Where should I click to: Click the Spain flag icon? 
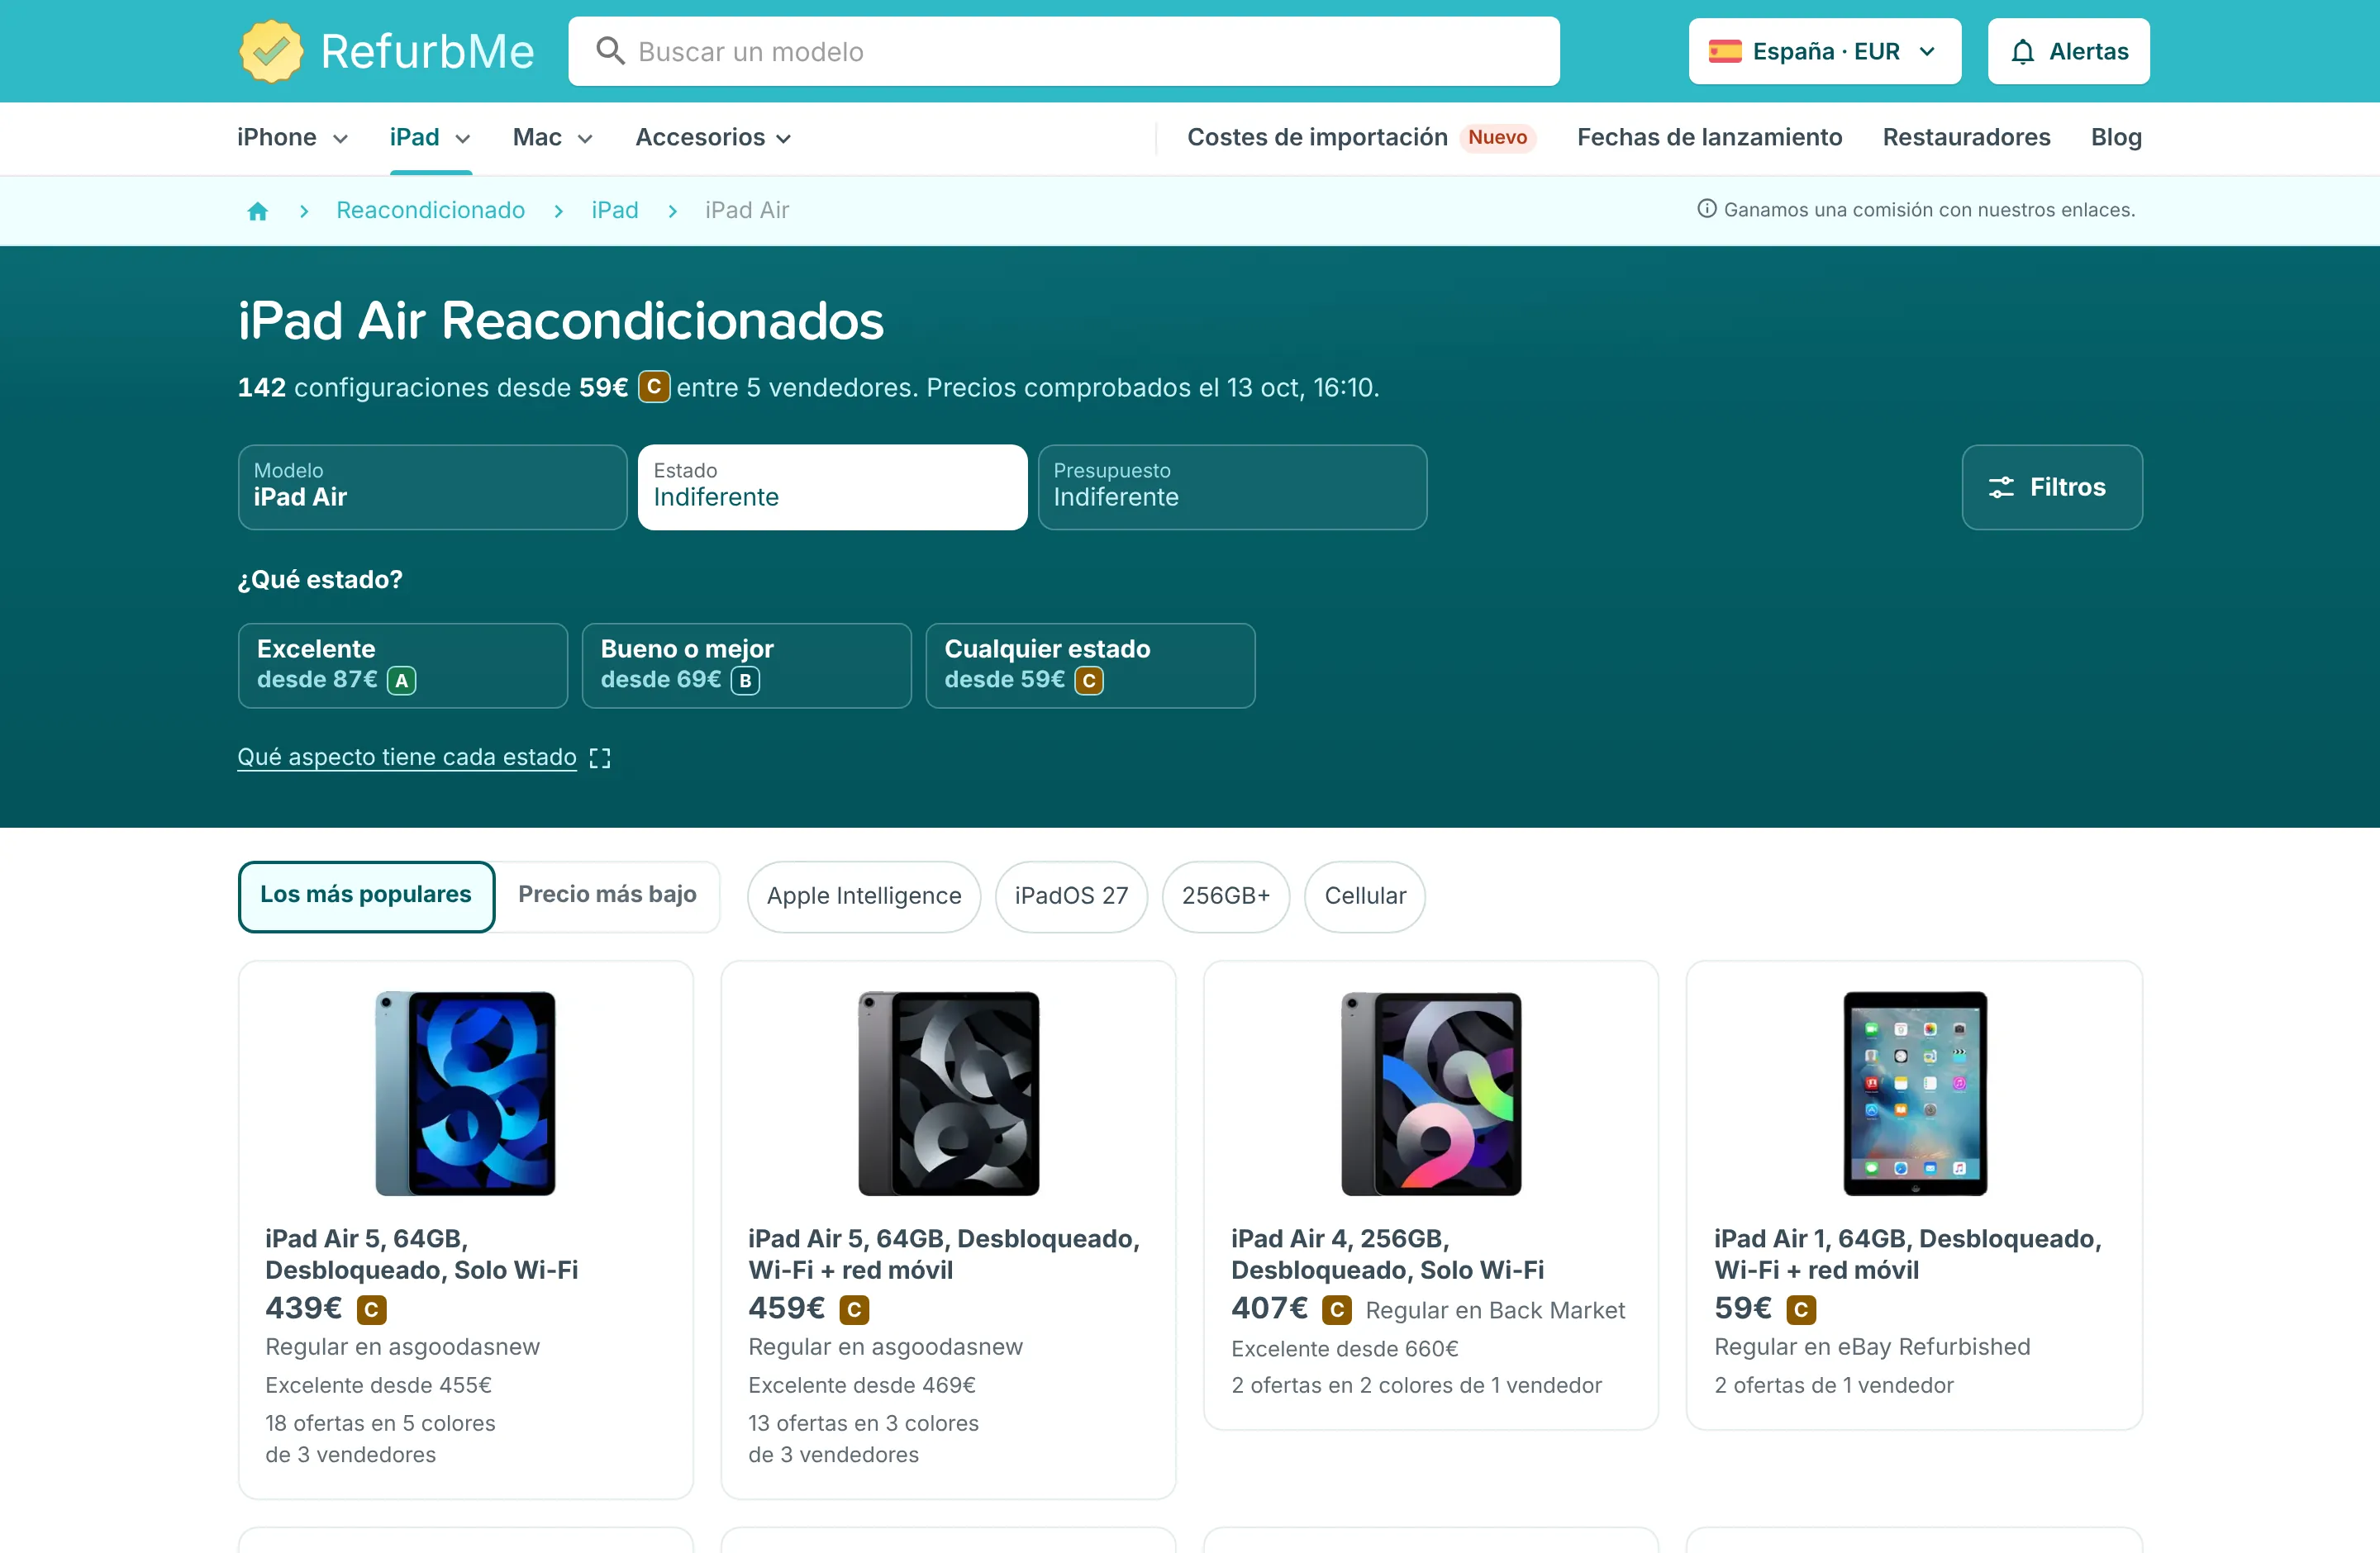(x=1725, y=51)
